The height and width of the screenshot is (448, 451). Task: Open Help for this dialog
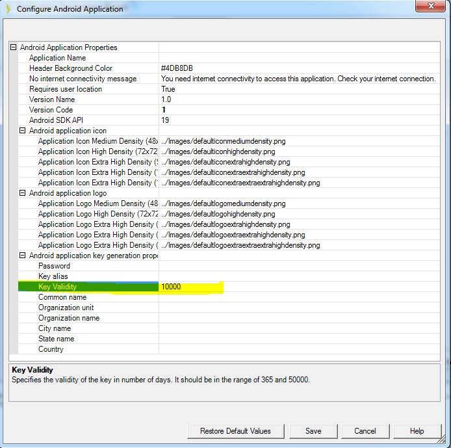417,431
